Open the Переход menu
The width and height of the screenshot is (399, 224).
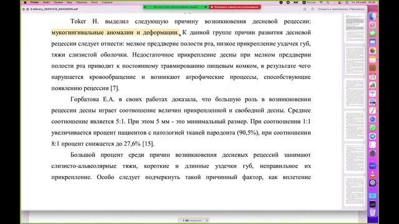coord(82,2)
